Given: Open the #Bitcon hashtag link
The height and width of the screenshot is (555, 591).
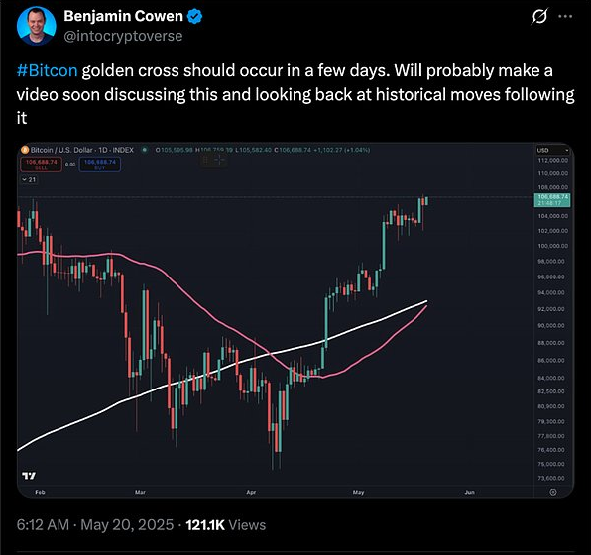Looking at the screenshot, I should click(x=48, y=70).
